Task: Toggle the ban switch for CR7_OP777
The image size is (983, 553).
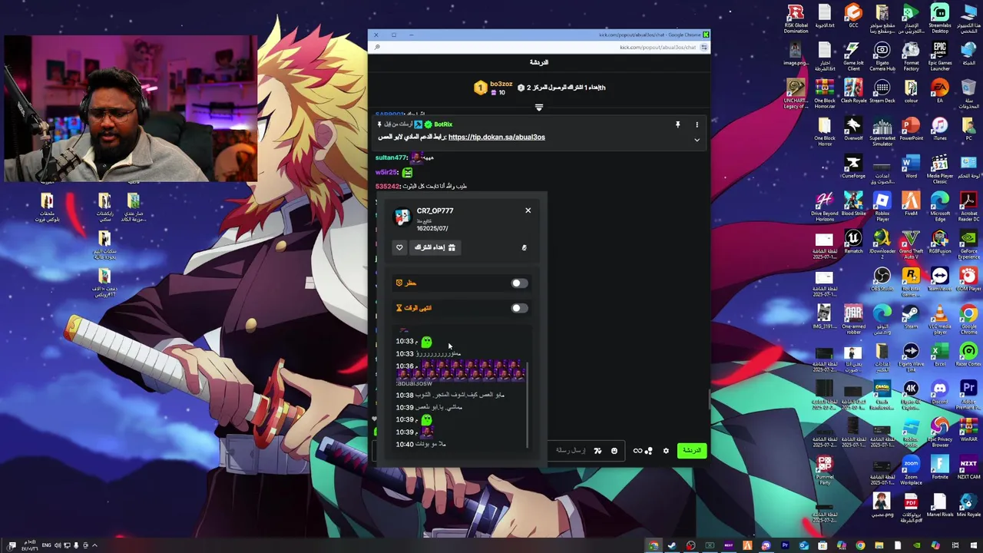Action: point(519,283)
